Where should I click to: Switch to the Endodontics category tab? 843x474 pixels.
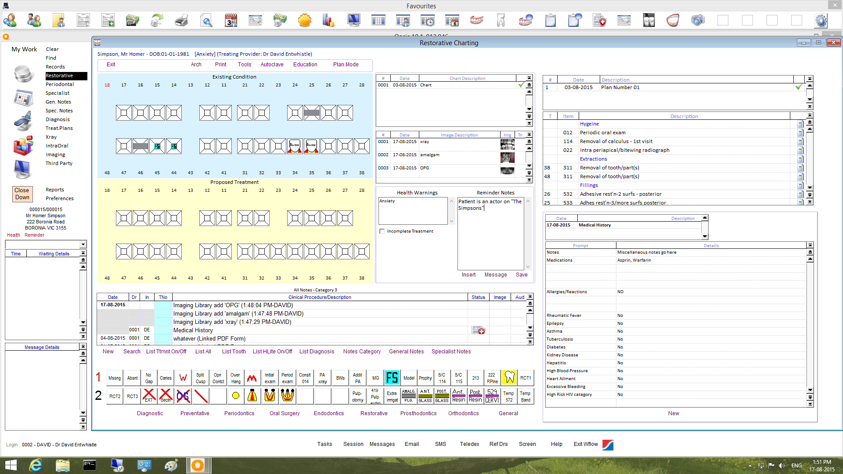point(328,413)
